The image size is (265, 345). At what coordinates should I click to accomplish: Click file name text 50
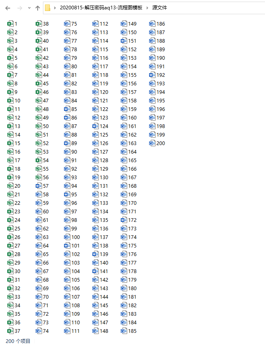tap(46, 126)
